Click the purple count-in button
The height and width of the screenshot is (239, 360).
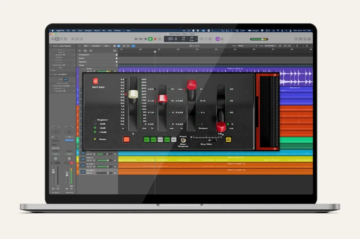[x=217, y=39]
